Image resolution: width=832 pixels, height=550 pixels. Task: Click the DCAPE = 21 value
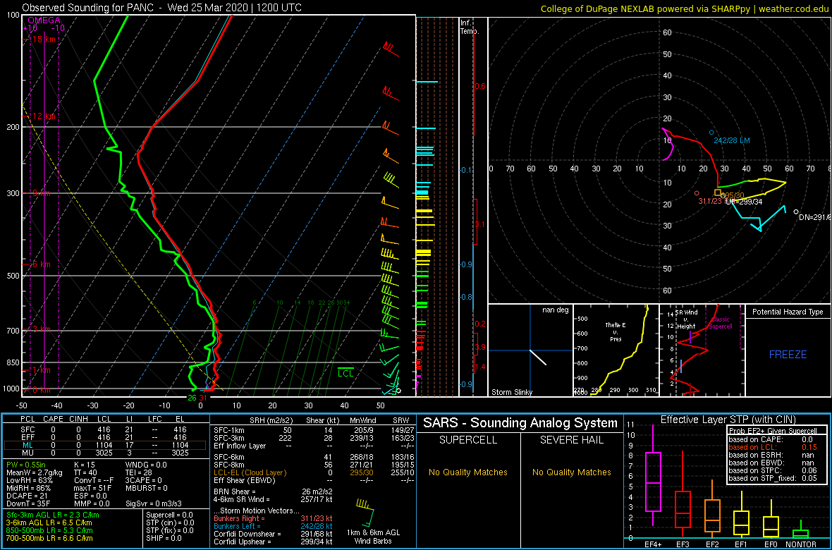[25, 495]
